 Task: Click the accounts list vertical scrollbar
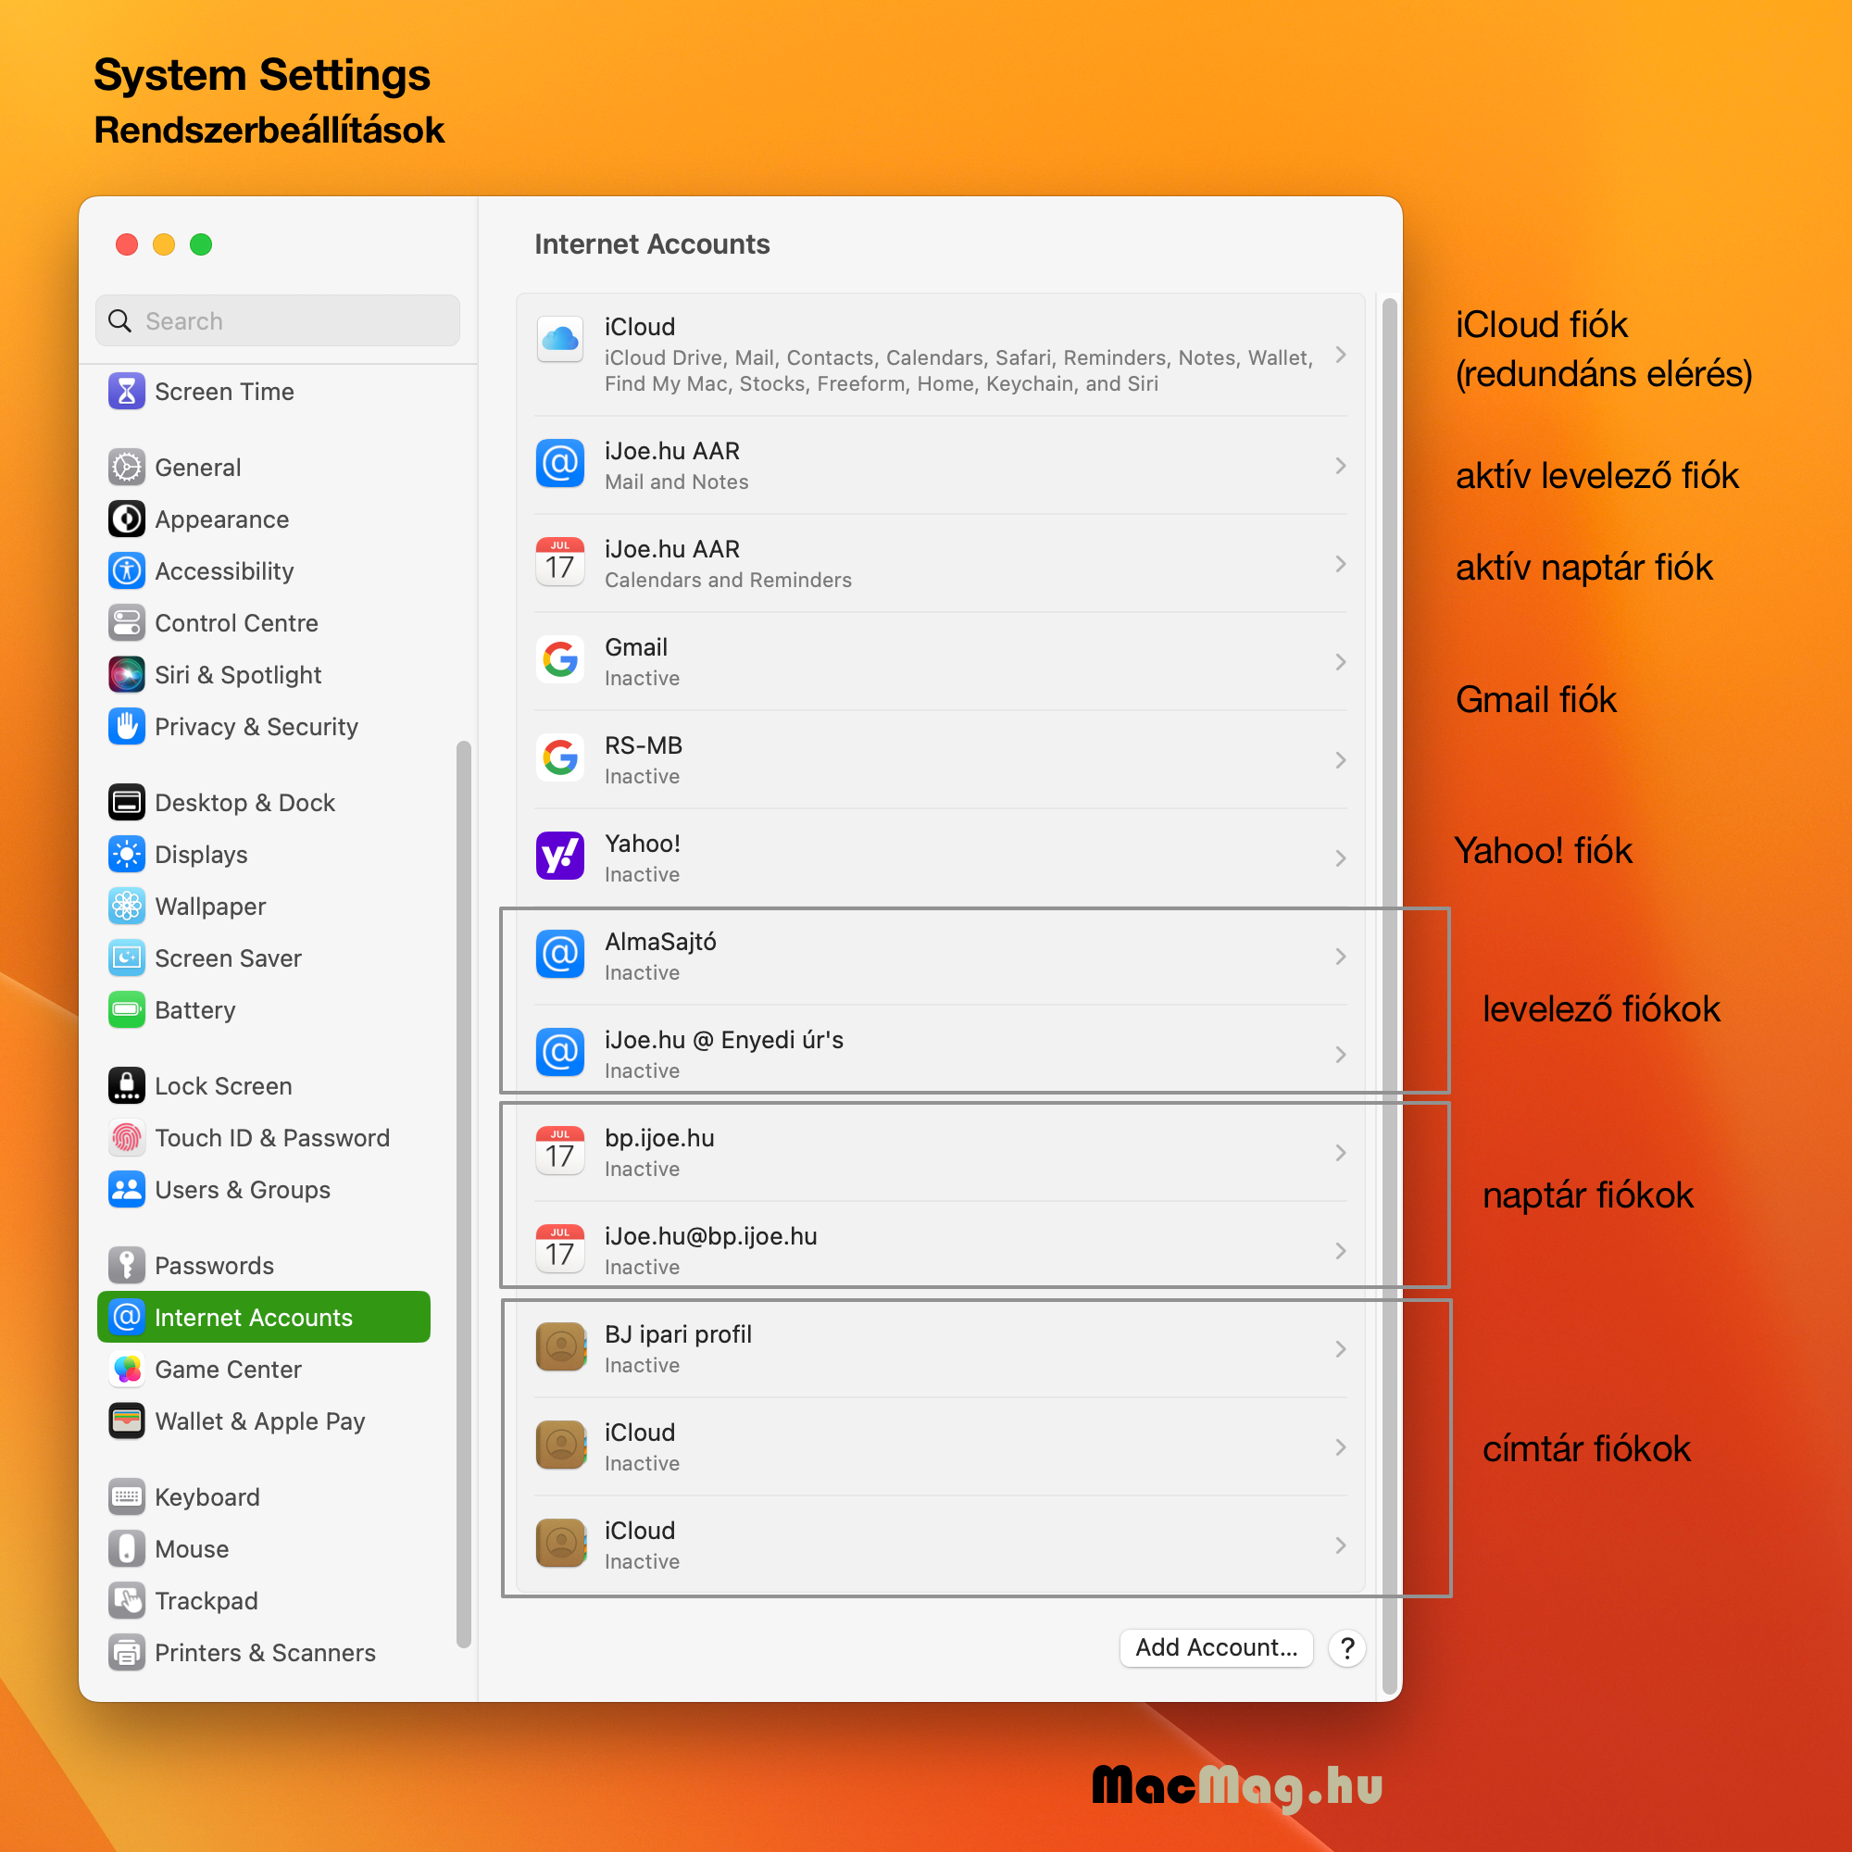(1388, 995)
